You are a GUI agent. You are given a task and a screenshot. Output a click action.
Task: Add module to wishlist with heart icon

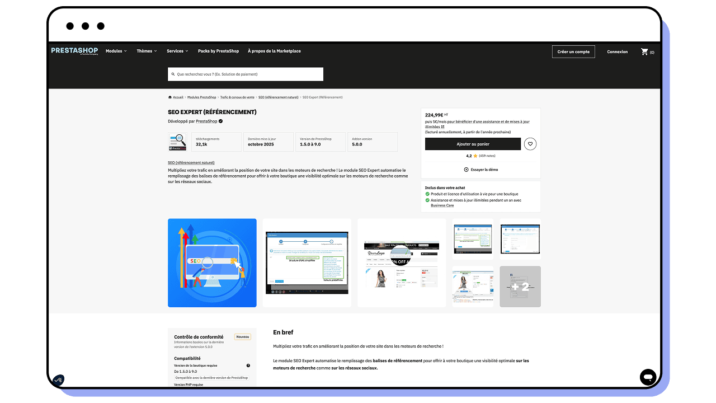coord(530,144)
